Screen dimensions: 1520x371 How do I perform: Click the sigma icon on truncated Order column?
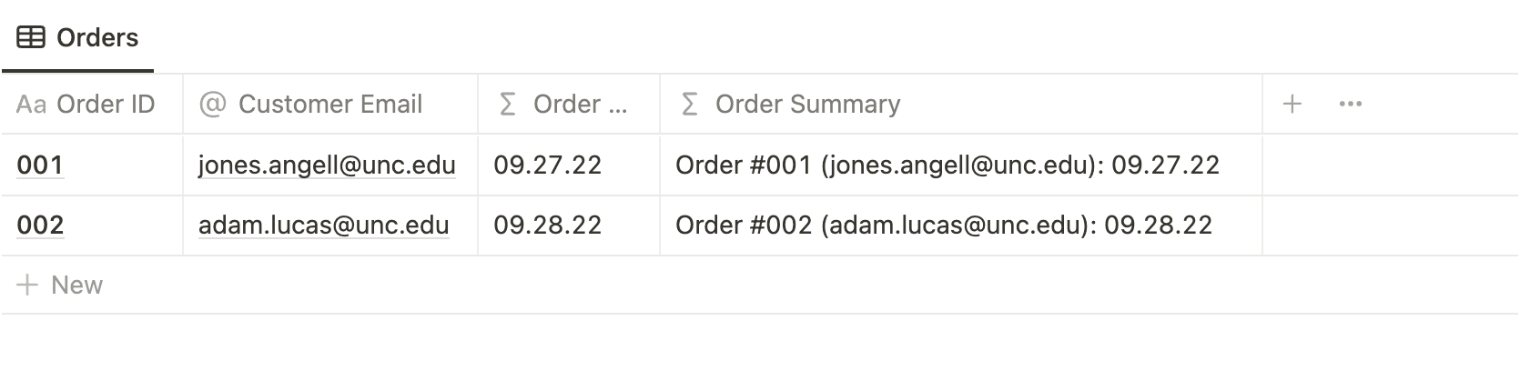point(508,105)
